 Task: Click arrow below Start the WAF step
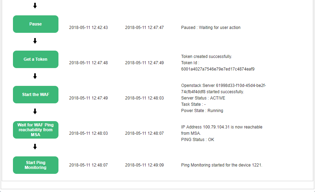click(x=35, y=111)
